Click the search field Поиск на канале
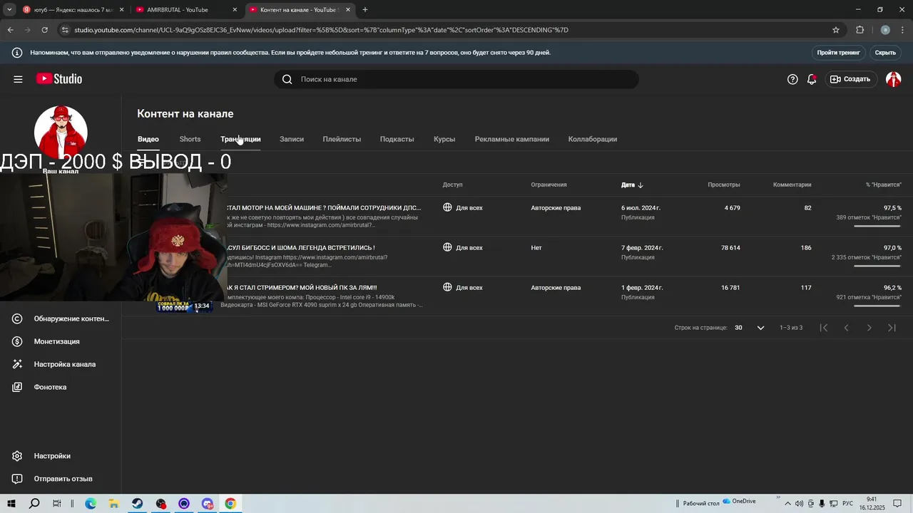 pos(456,79)
